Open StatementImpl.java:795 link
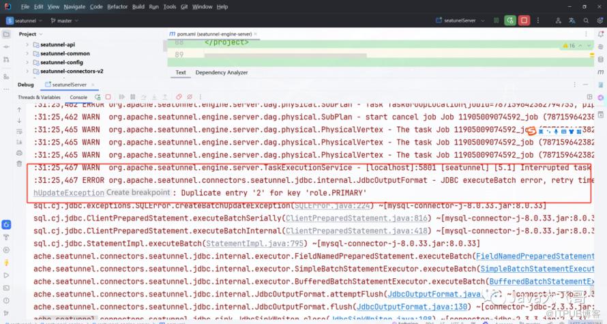Viewport: 607px width, 324px height. coord(254,244)
